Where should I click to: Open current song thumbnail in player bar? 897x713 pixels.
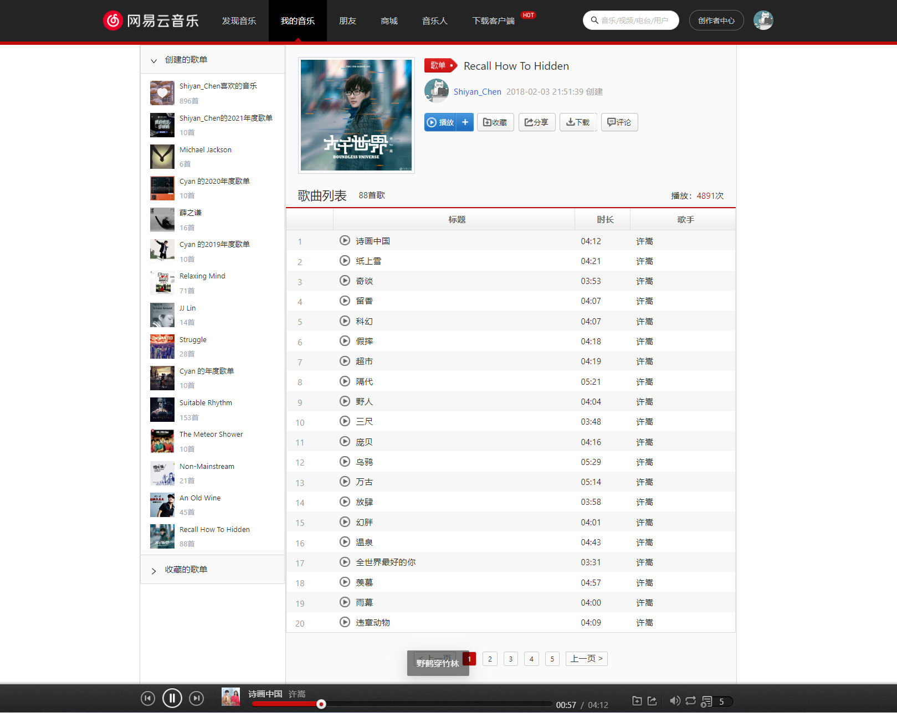point(230,696)
